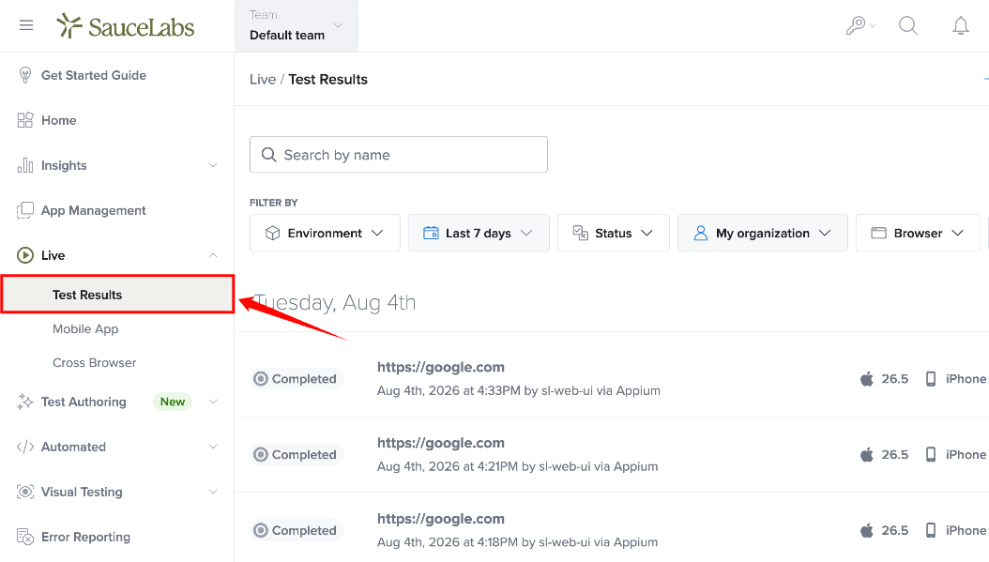Open the Status filter dropdown

(x=613, y=233)
